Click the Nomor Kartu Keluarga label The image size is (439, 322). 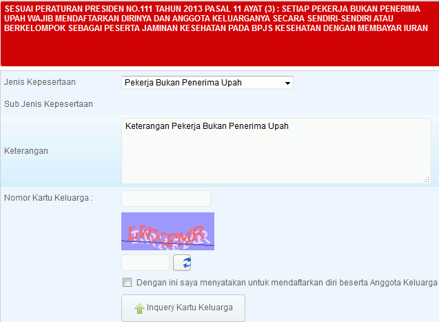click(x=48, y=198)
